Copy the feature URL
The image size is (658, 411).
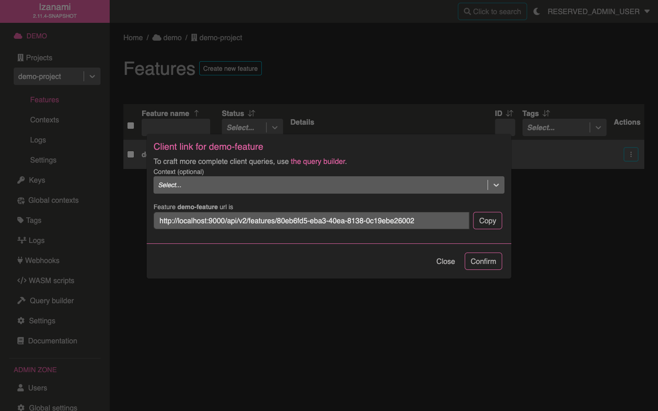[x=487, y=221]
